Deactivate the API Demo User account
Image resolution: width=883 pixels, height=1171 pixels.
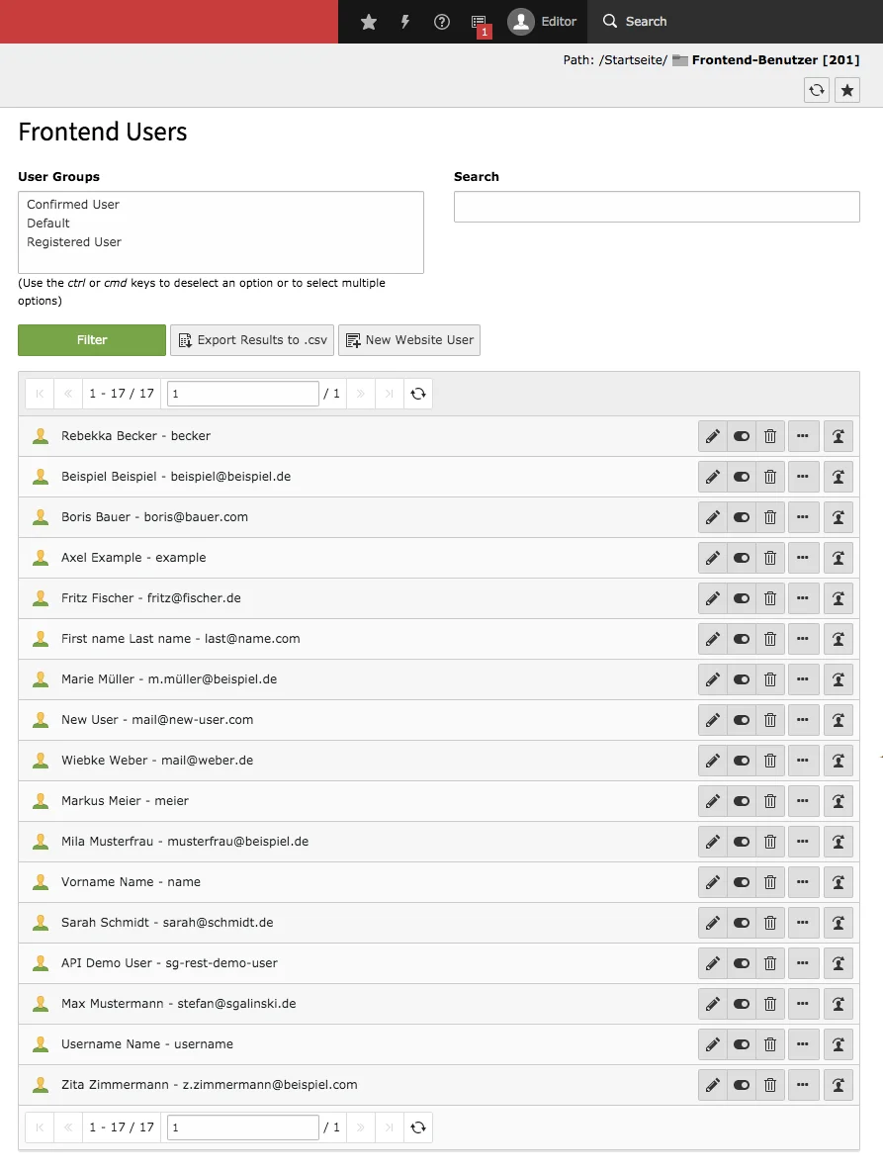pos(741,962)
